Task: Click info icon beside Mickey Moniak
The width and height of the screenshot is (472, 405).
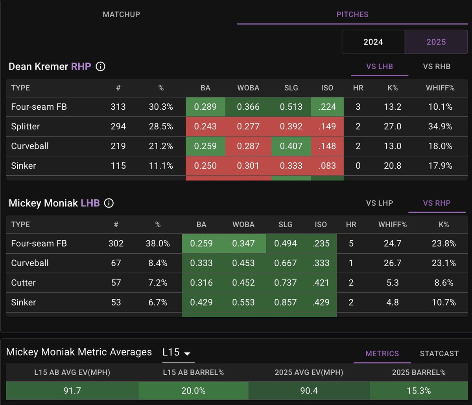Action: pyautogui.click(x=109, y=203)
